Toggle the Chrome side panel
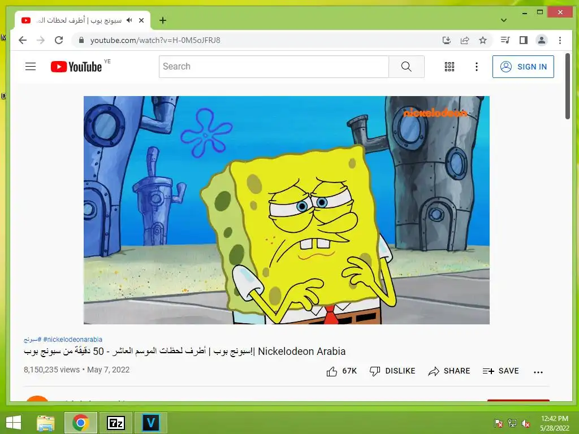This screenshot has width=579, height=434. pyautogui.click(x=523, y=40)
